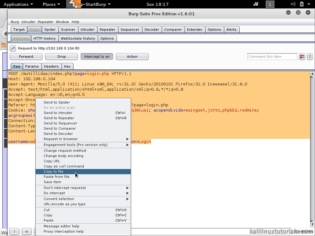This screenshot has width=315, height=236.
Task: Turn interception off via Intercept is on
Action: [x=97, y=57]
